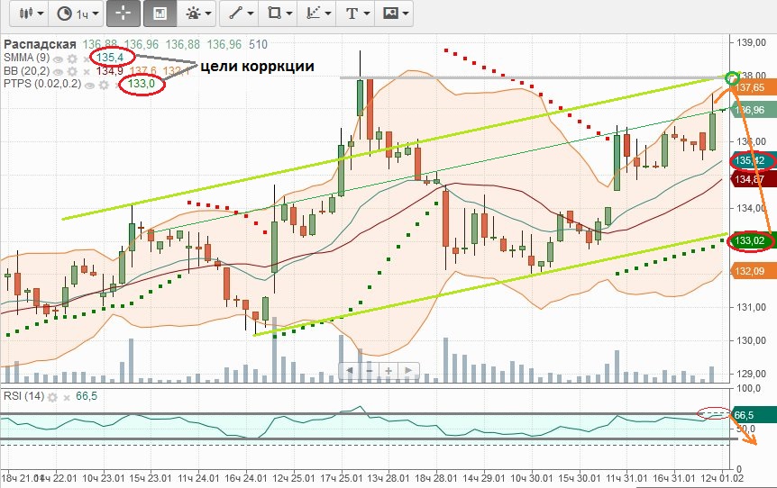Viewport: 777px width, 488px height.
Task: Open RSI (14) settings gear
Action: [52, 397]
